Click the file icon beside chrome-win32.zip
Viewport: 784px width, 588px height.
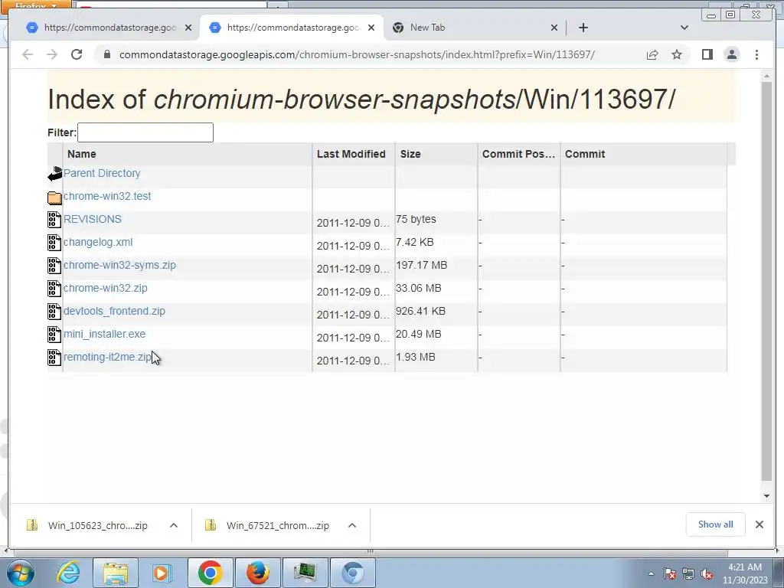(54, 289)
